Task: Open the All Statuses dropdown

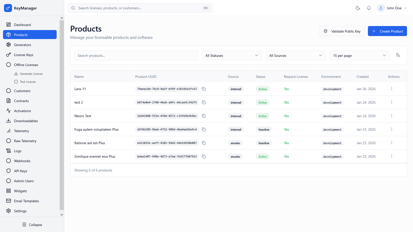Action: click(232, 55)
